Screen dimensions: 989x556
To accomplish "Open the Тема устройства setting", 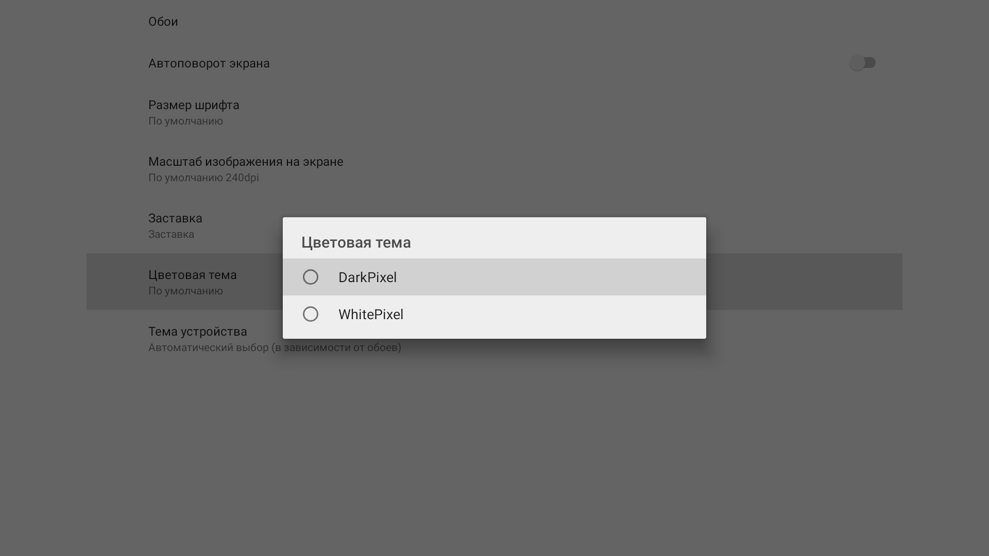I will [x=197, y=332].
